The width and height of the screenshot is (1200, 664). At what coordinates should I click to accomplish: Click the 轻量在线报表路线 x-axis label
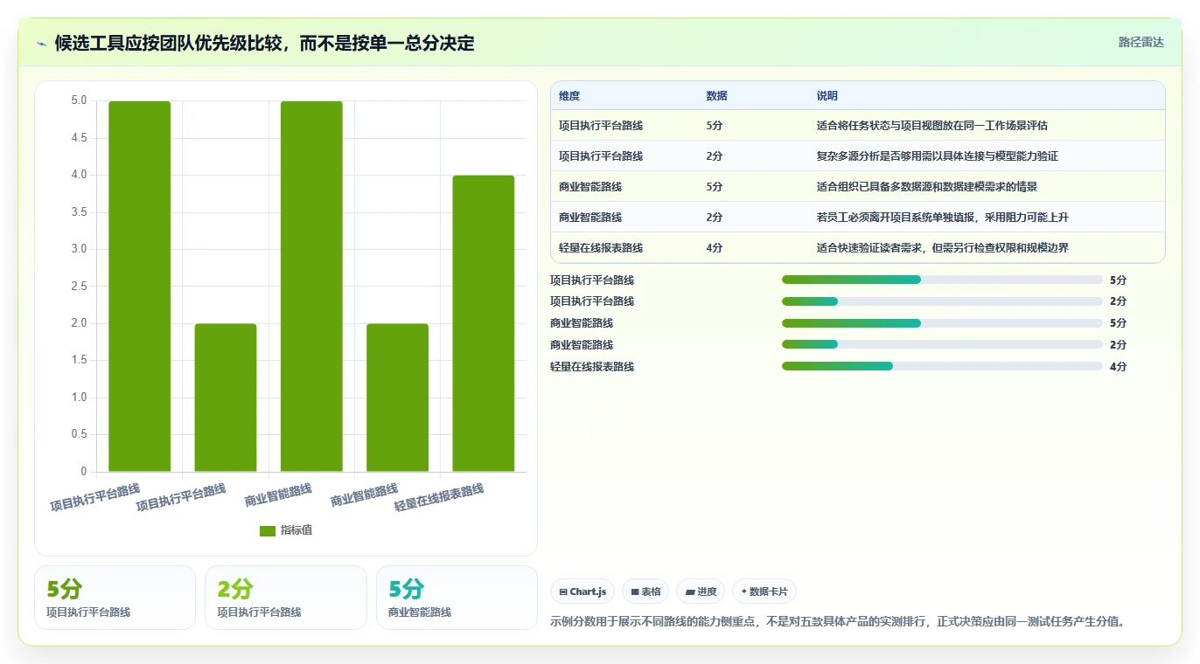tap(439, 497)
